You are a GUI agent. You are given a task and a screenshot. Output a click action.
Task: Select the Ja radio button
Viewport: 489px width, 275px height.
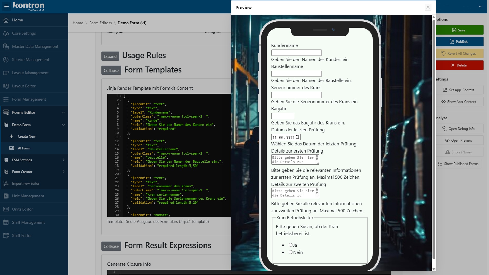pyautogui.click(x=291, y=245)
